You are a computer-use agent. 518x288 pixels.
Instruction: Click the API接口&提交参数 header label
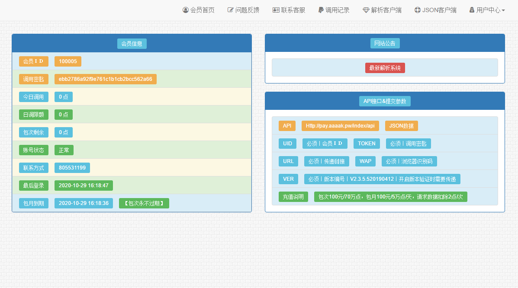click(x=385, y=101)
